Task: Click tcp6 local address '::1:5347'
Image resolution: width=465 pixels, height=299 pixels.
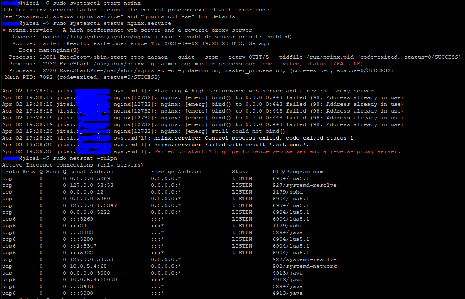Action: [83, 246]
